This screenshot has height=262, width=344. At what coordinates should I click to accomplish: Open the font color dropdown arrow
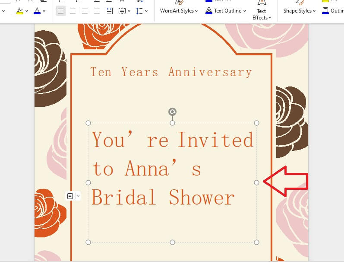[x=44, y=11]
